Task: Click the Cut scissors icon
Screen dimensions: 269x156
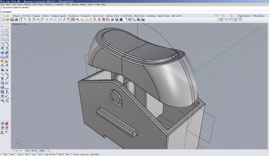Action: click(x=25, y=20)
